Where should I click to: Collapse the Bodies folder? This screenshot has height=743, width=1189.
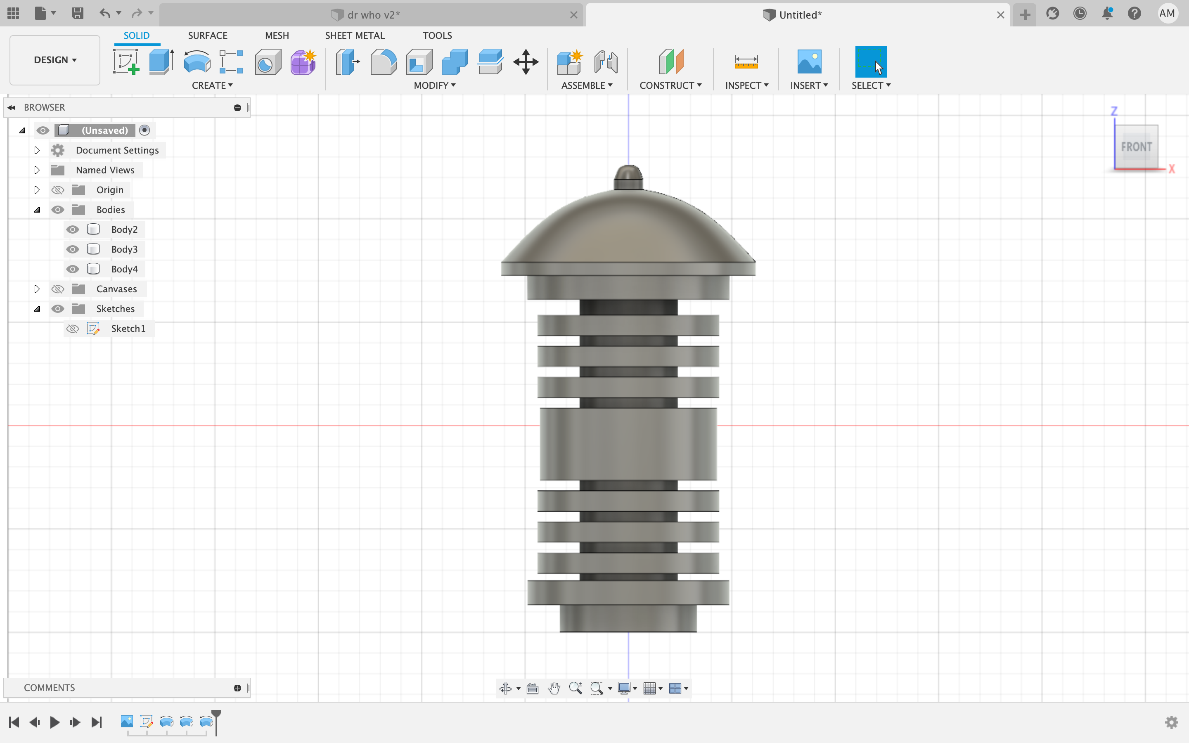37,210
